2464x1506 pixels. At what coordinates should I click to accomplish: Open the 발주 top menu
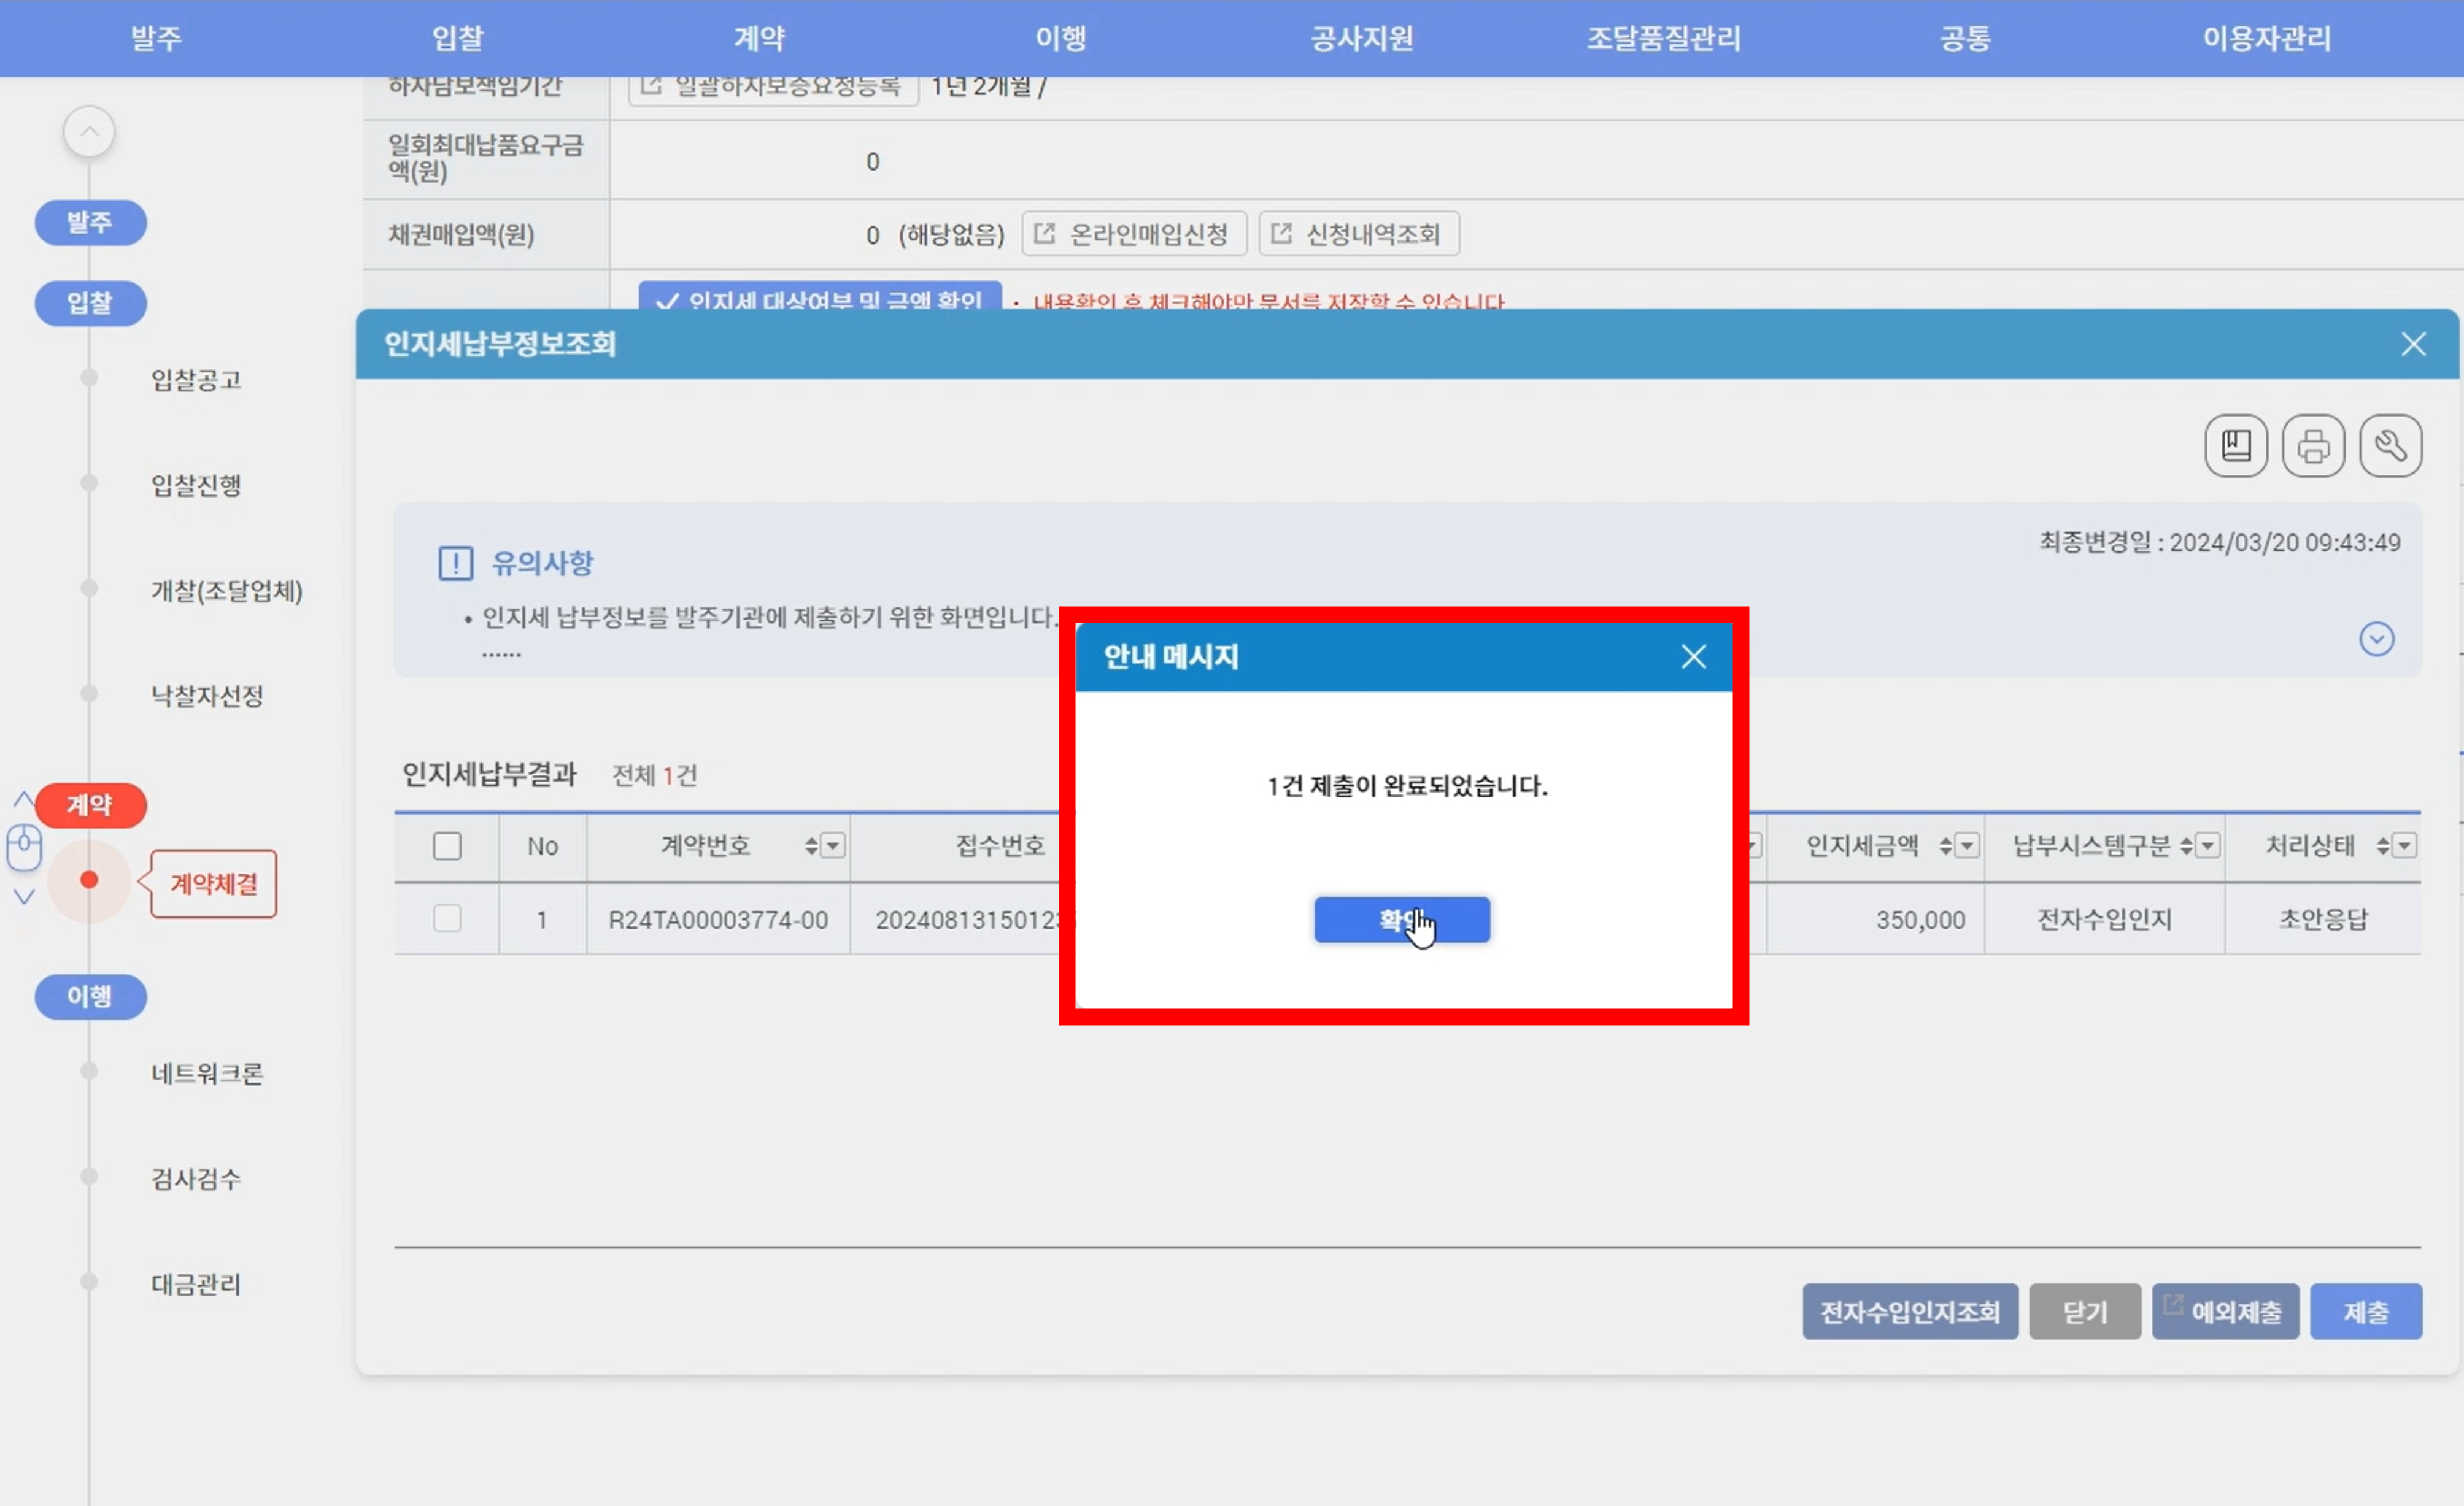coord(156,38)
